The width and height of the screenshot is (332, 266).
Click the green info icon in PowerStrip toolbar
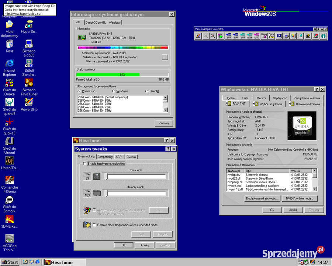323,36
